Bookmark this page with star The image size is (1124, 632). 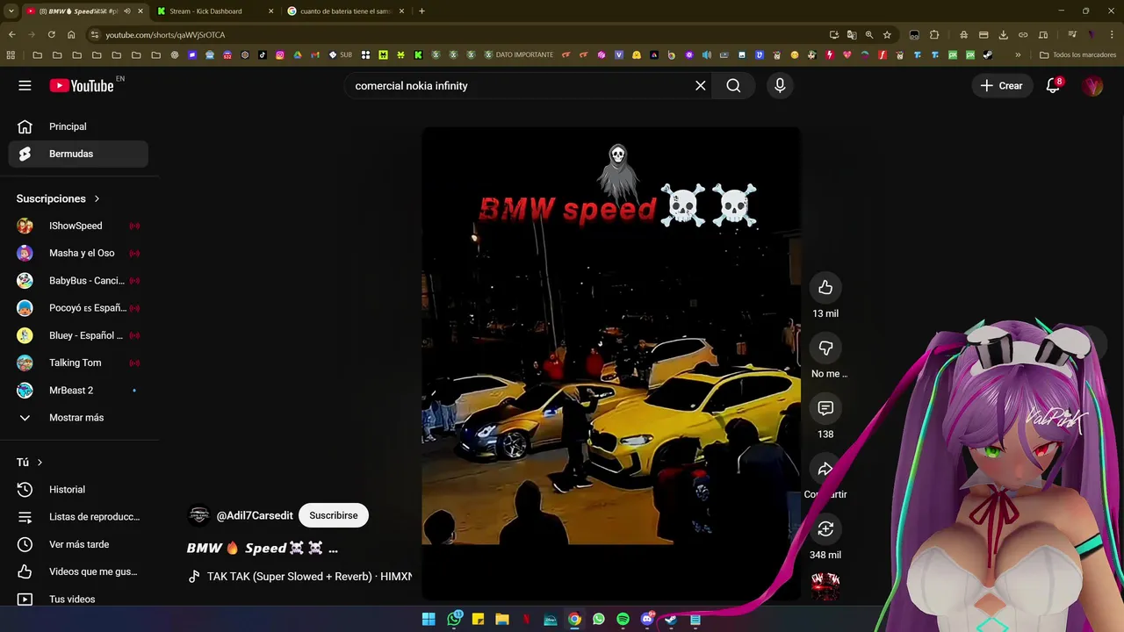point(887,34)
